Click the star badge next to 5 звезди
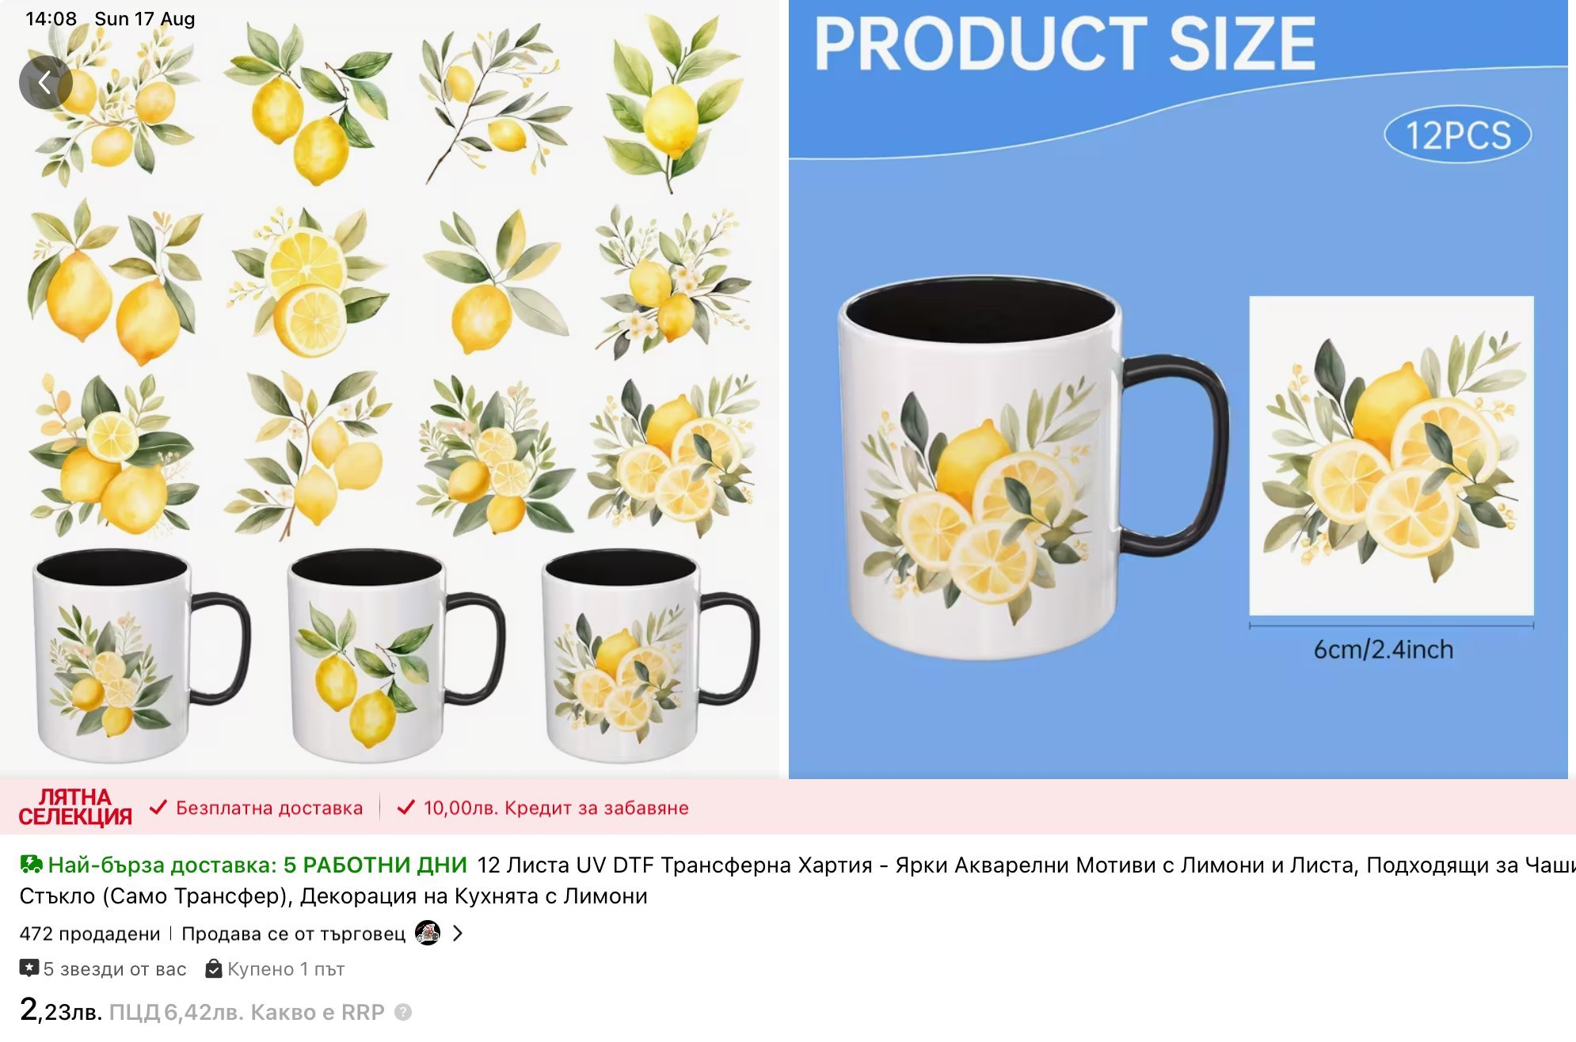The width and height of the screenshot is (1576, 1042). (29, 968)
